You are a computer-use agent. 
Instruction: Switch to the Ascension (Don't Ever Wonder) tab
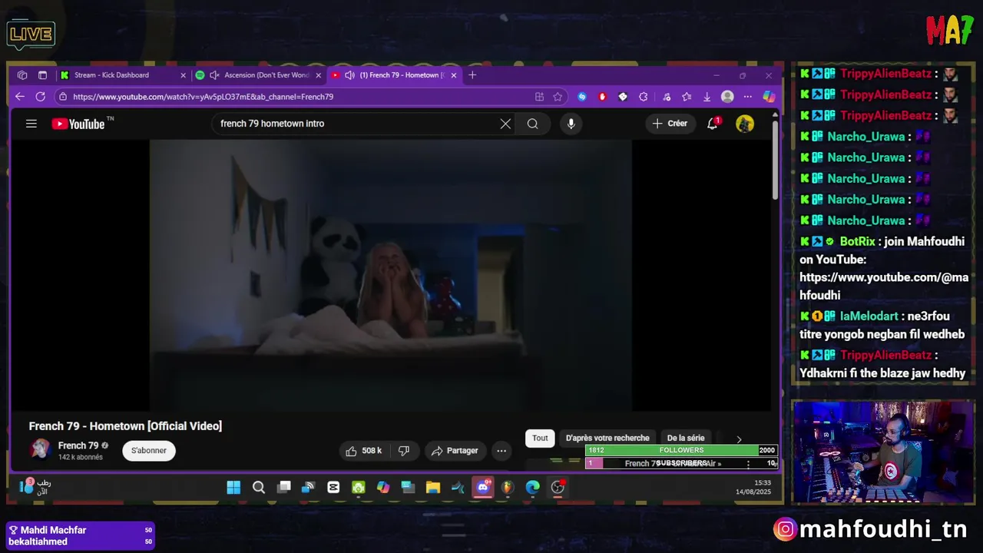258,75
